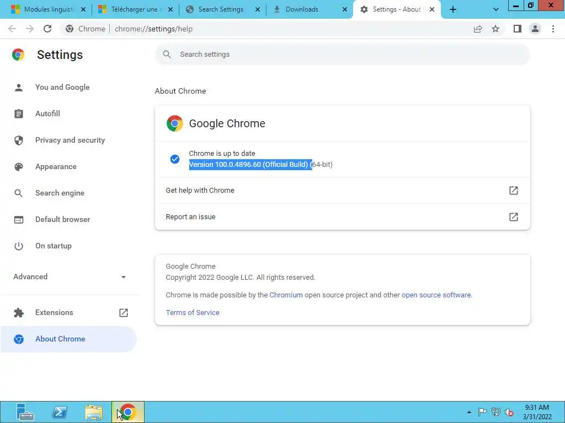Open the profile avatar menu
Screen dimensions: 565x423
535,29
